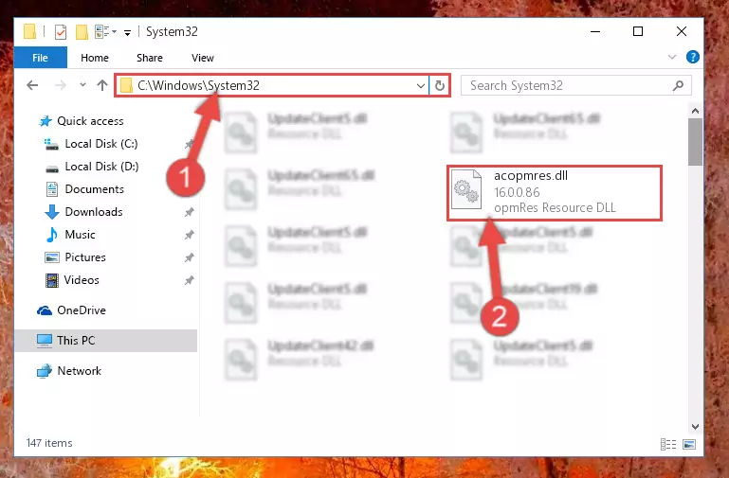
Task: Click the scrollbar down arrow
Action: pos(695,427)
